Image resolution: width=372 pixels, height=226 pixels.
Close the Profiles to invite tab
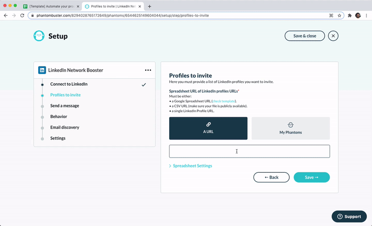[x=140, y=6]
